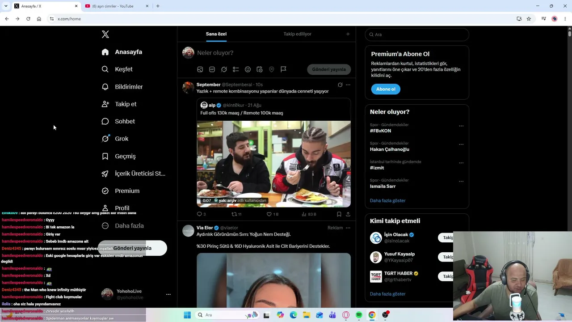Switch to the Sana özel tab

[x=216, y=34]
